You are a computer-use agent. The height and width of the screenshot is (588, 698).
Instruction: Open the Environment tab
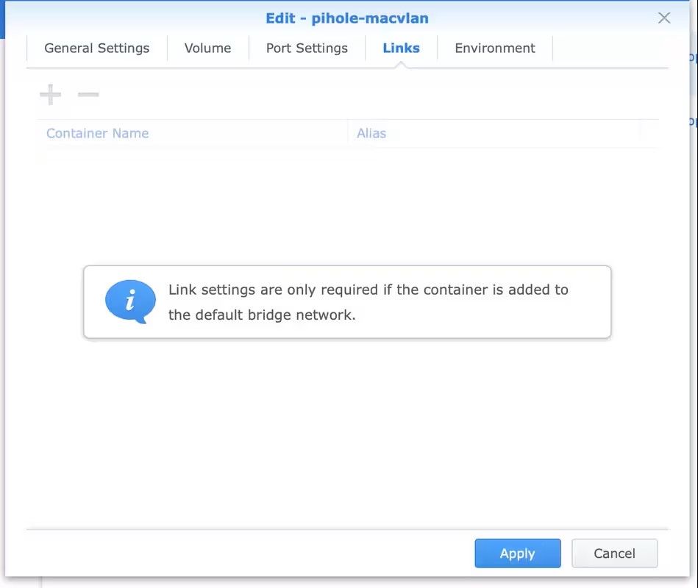pyautogui.click(x=494, y=49)
